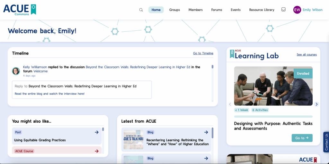Viewport: 329px width, 164px height.
Task: Open the inbox messages icon
Action: [x=283, y=10]
